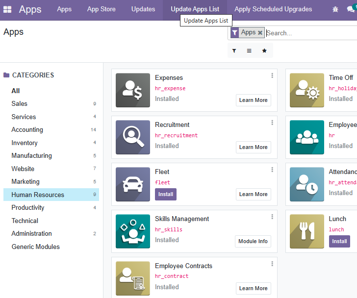This screenshot has height=298, width=357.
Task: Click Apply Scheduled Upgrades menu
Action: click(x=273, y=9)
